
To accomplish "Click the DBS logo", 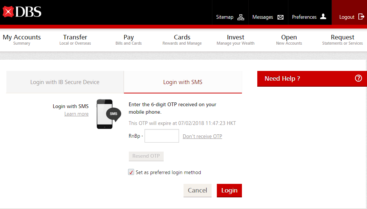I will pyautogui.click(x=22, y=12).
